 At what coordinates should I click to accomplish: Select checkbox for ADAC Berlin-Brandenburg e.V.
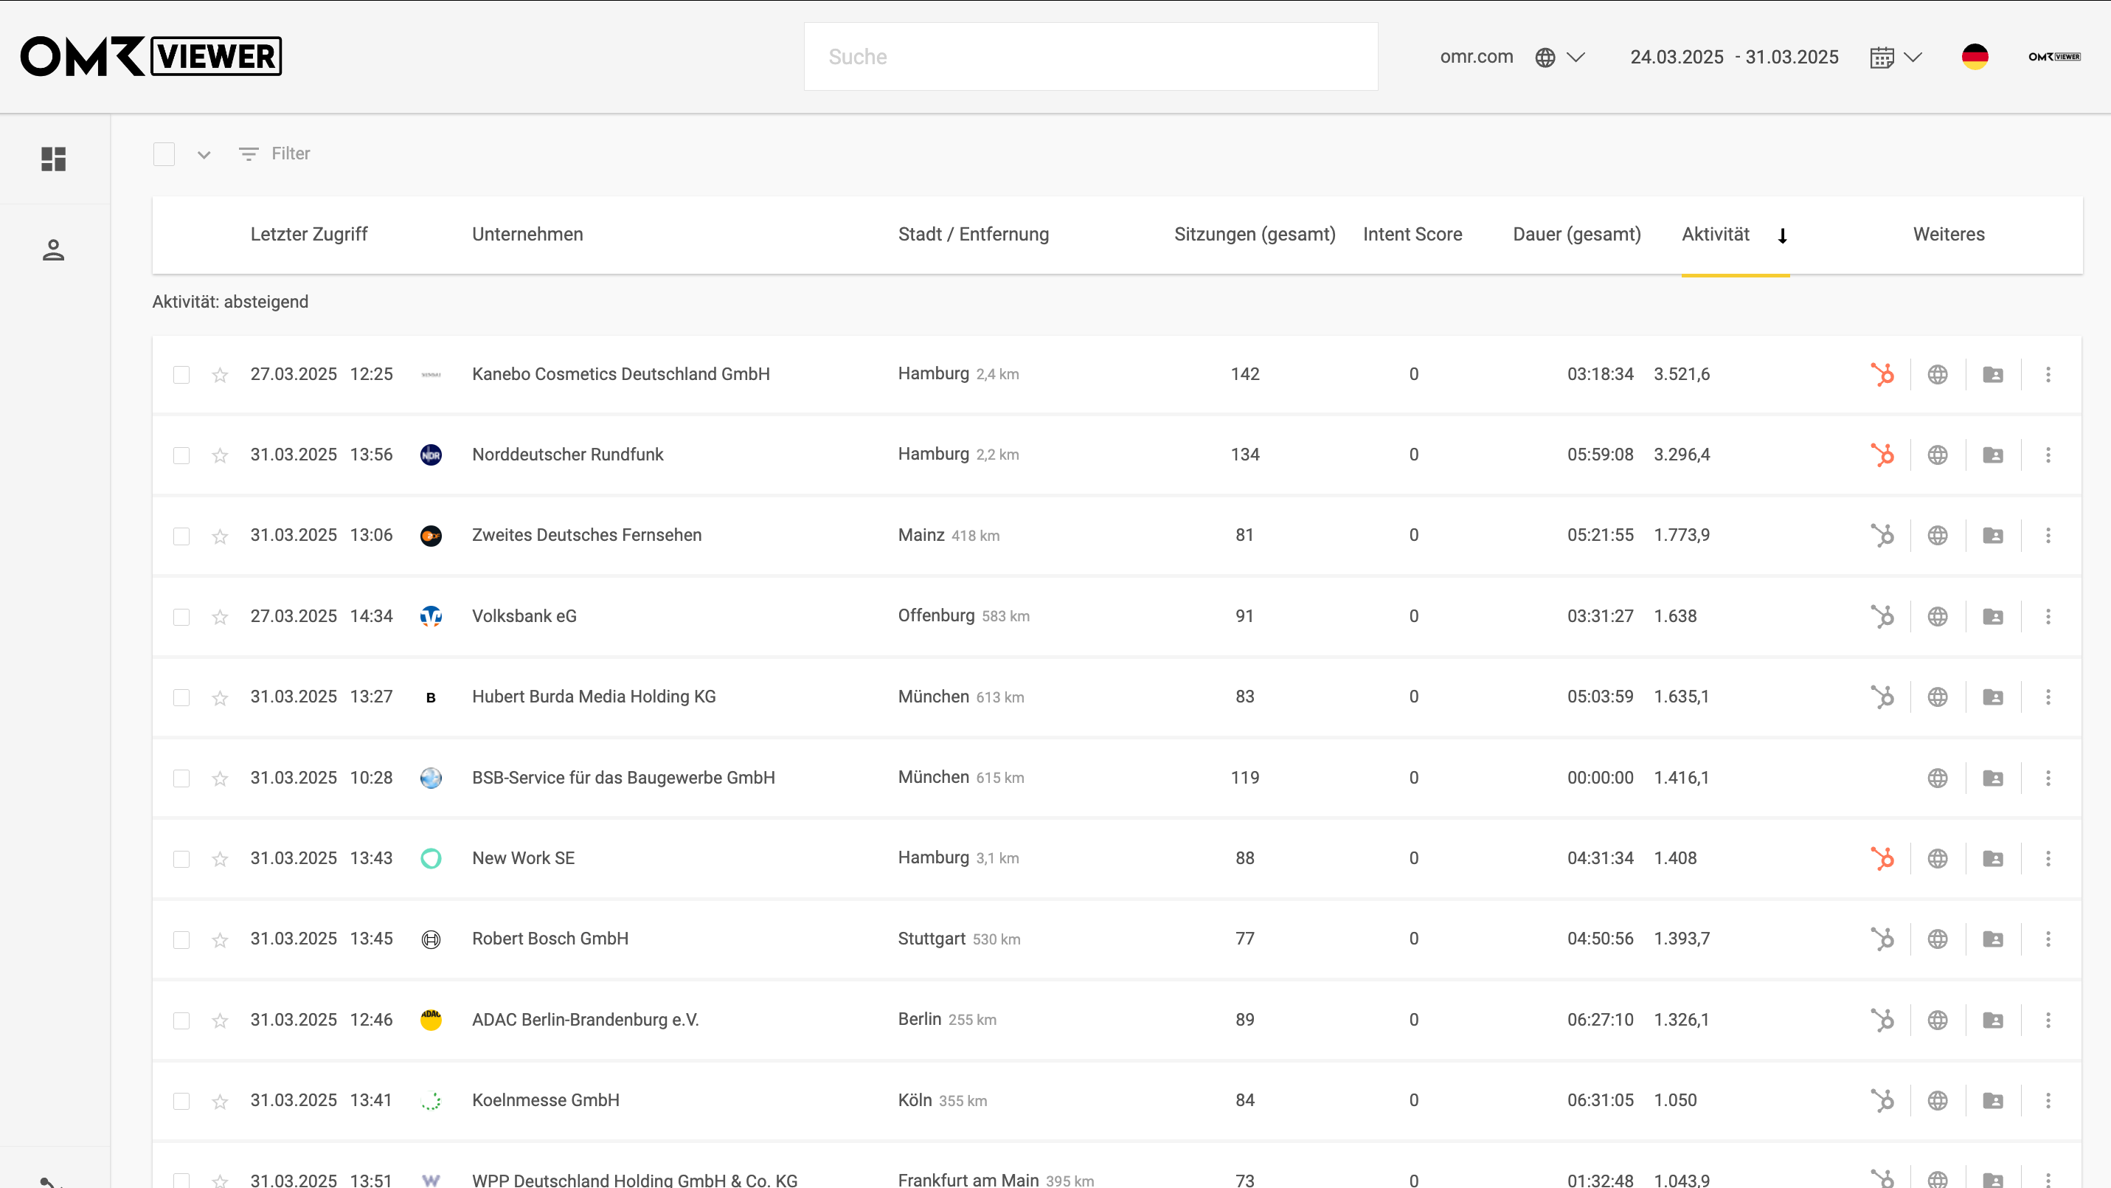point(181,1020)
